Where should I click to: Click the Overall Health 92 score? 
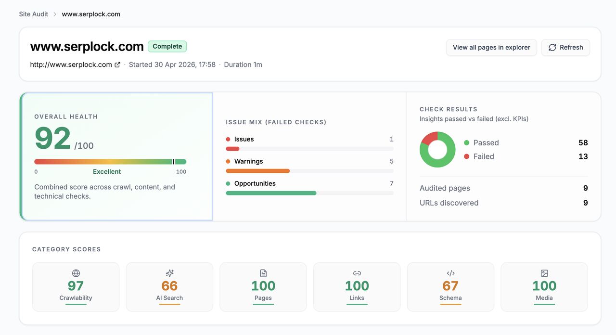tap(53, 138)
